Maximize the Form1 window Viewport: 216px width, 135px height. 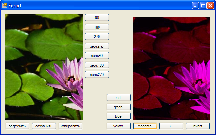[203, 6]
